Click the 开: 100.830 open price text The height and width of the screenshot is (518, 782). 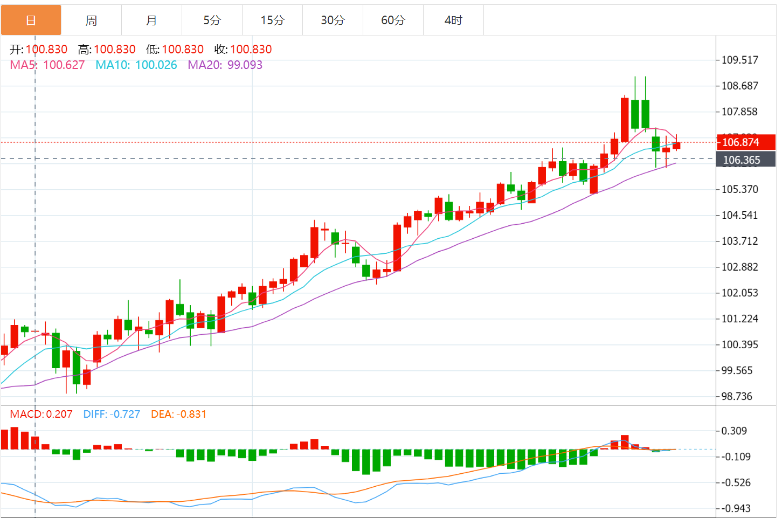click(x=39, y=50)
